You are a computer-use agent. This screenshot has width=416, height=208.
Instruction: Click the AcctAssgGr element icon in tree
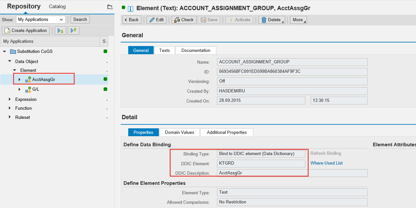[28, 79]
